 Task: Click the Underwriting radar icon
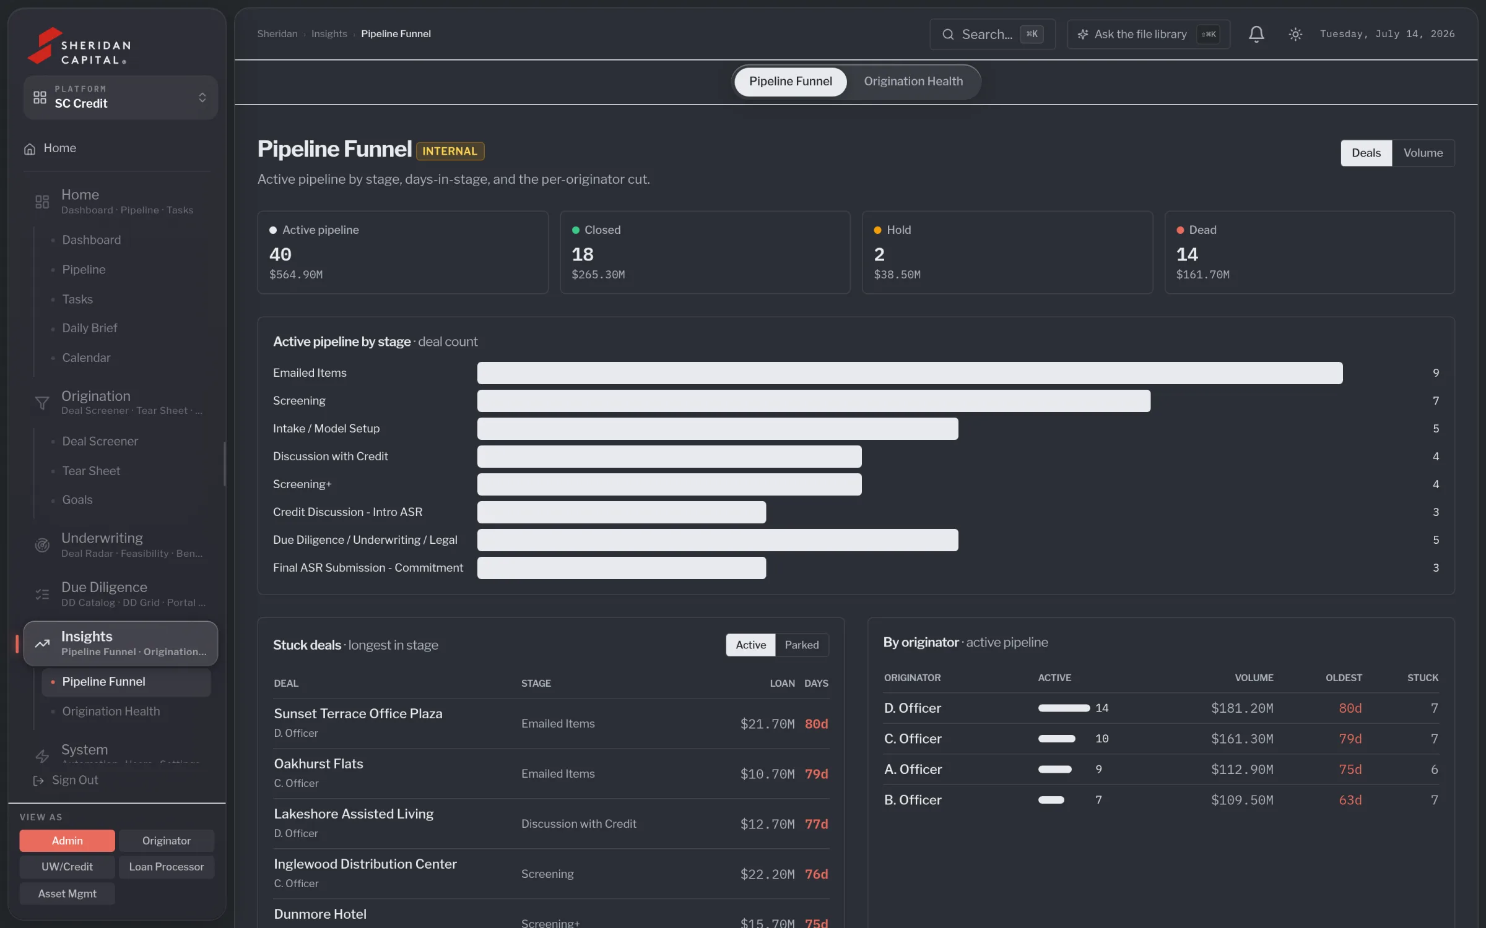click(42, 545)
